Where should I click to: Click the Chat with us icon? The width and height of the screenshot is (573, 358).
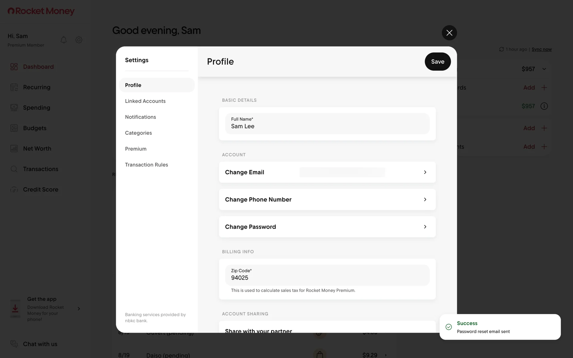point(14,344)
